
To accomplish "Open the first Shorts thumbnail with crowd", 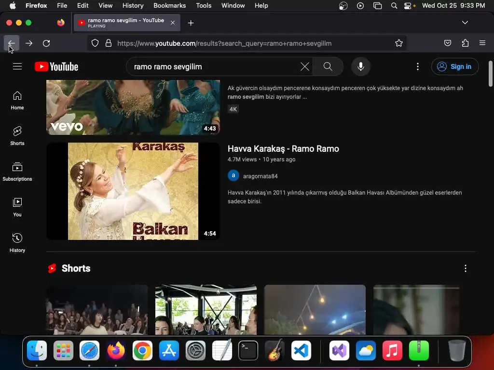I will click(x=97, y=310).
